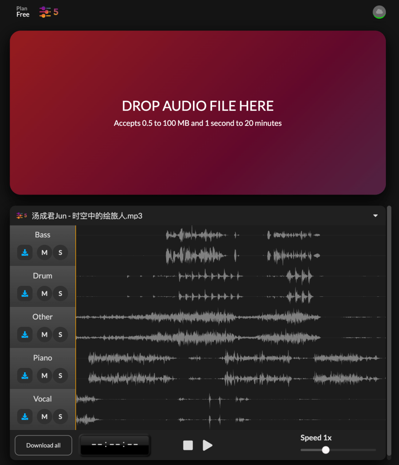This screenshot has width=399, height=465.
Task: Solo the Vocal track
Action: [x=60, y=416]
